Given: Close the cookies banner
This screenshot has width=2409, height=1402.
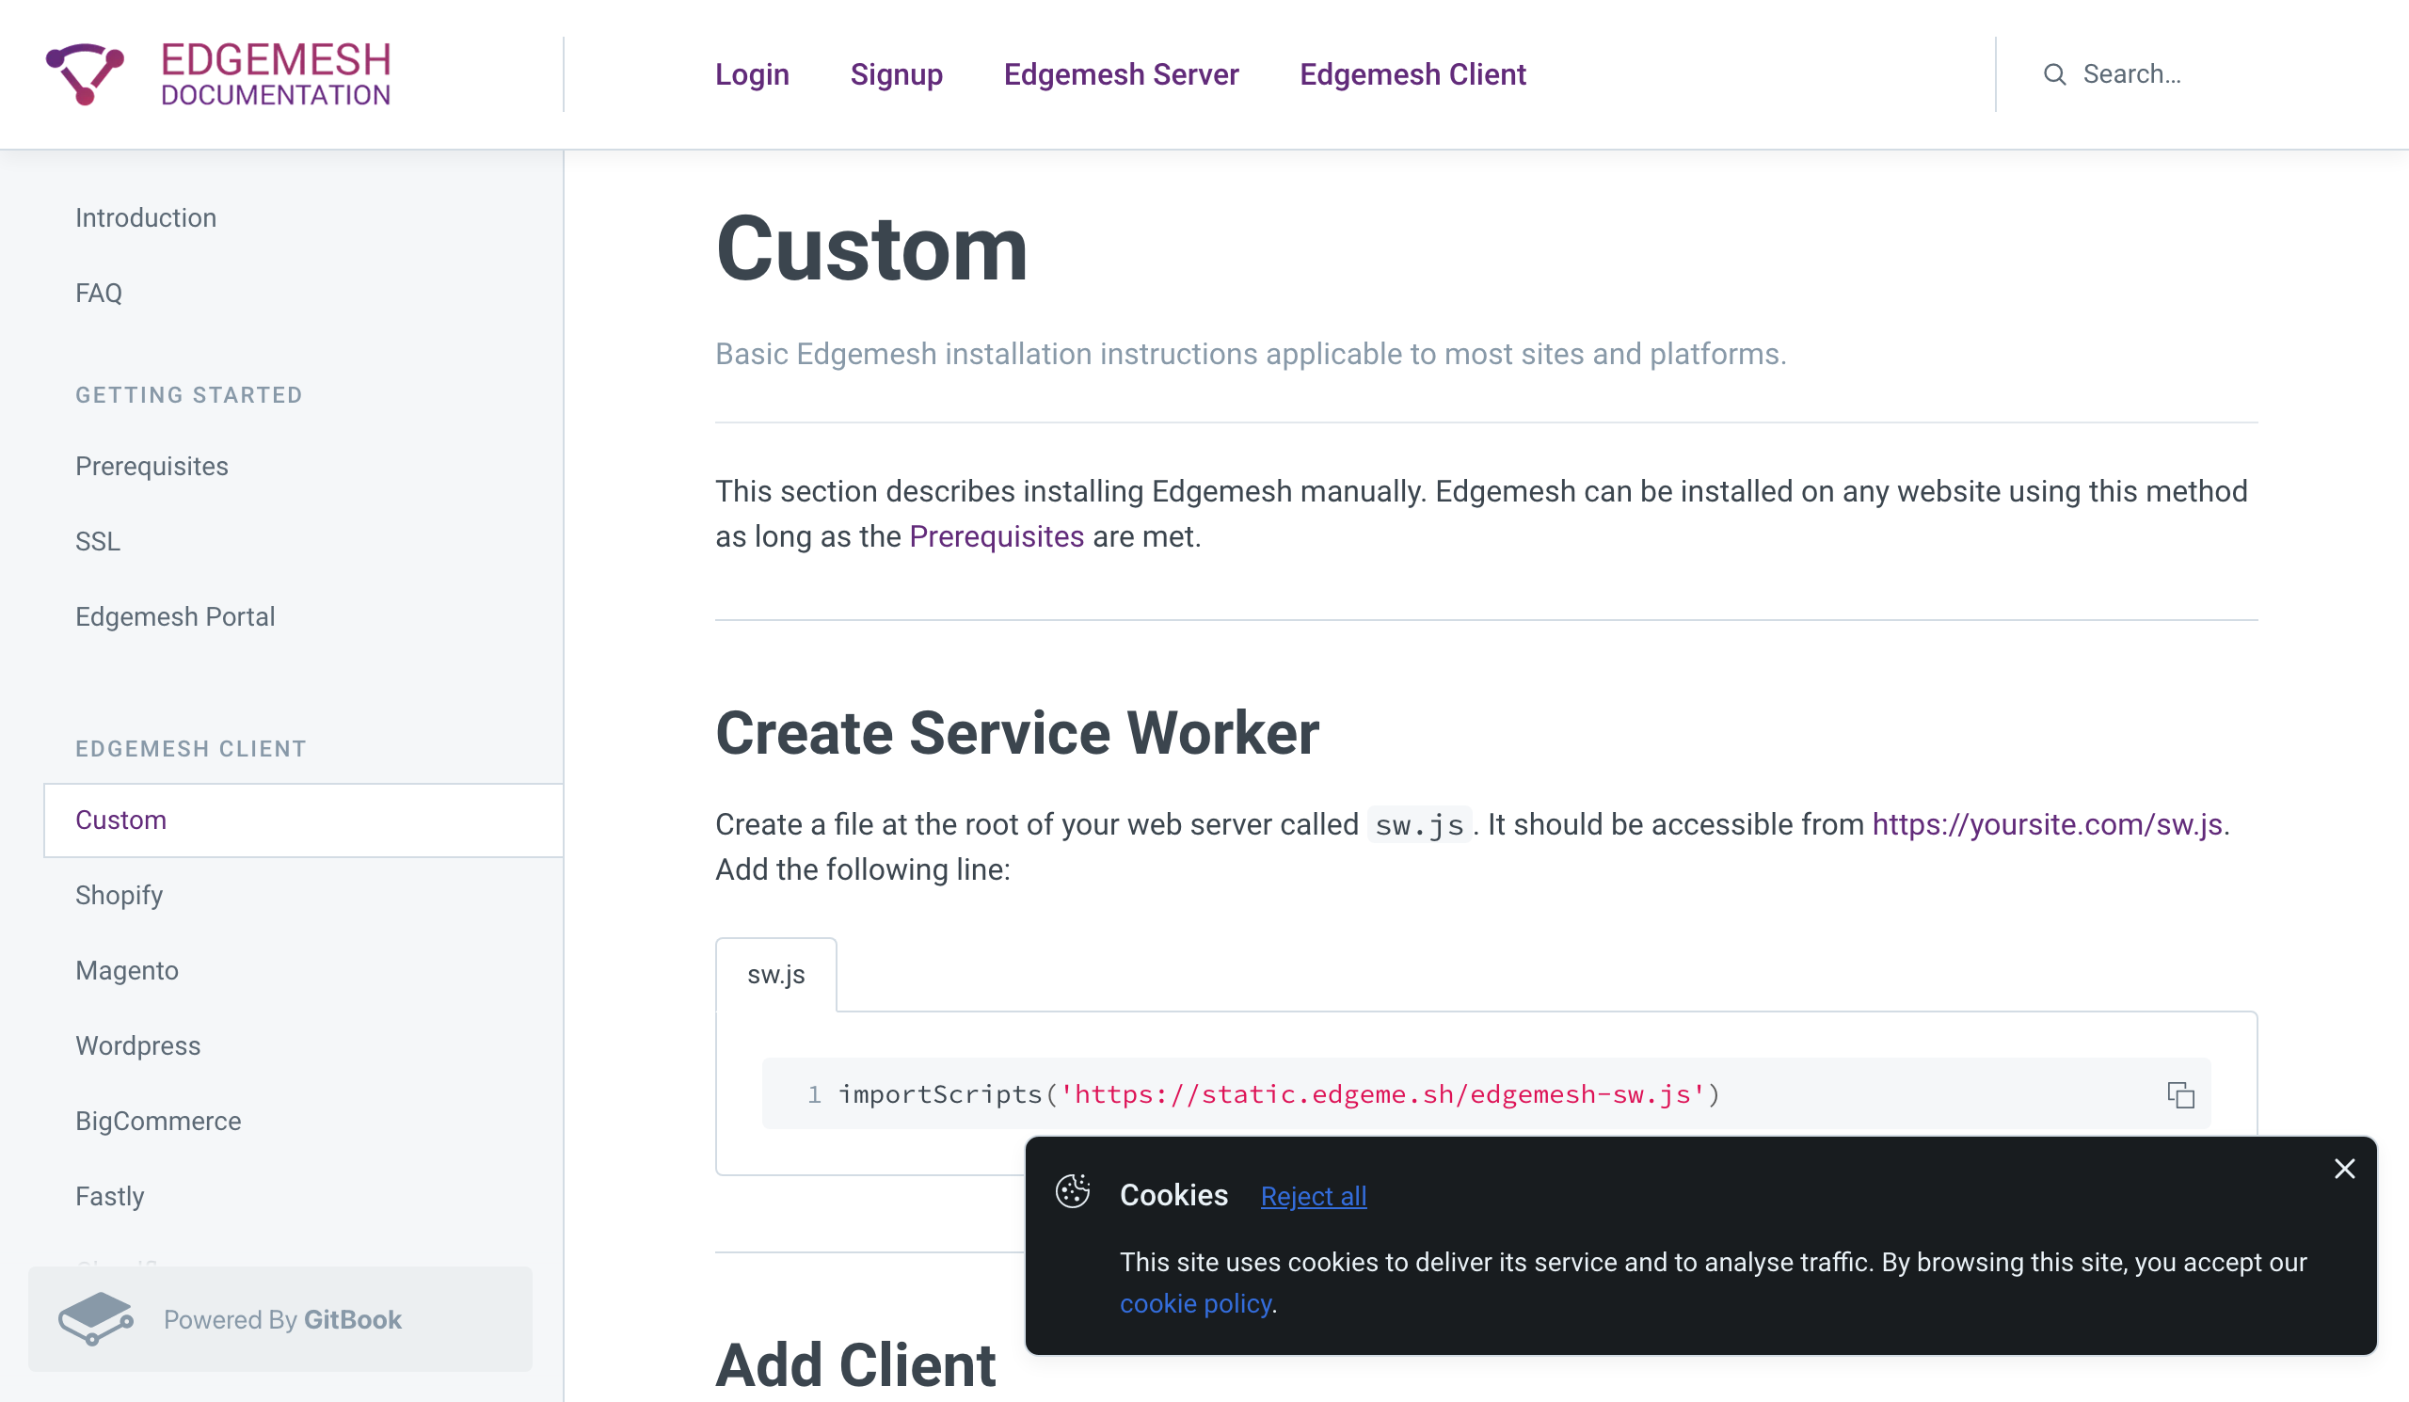Looking at the screenshot, I should point(2344,1169).
